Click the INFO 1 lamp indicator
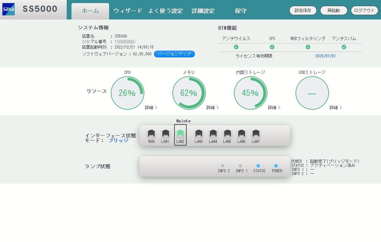The height and width of the screenshot is (242, 381). pyautogui.click(x=240, y=166)
